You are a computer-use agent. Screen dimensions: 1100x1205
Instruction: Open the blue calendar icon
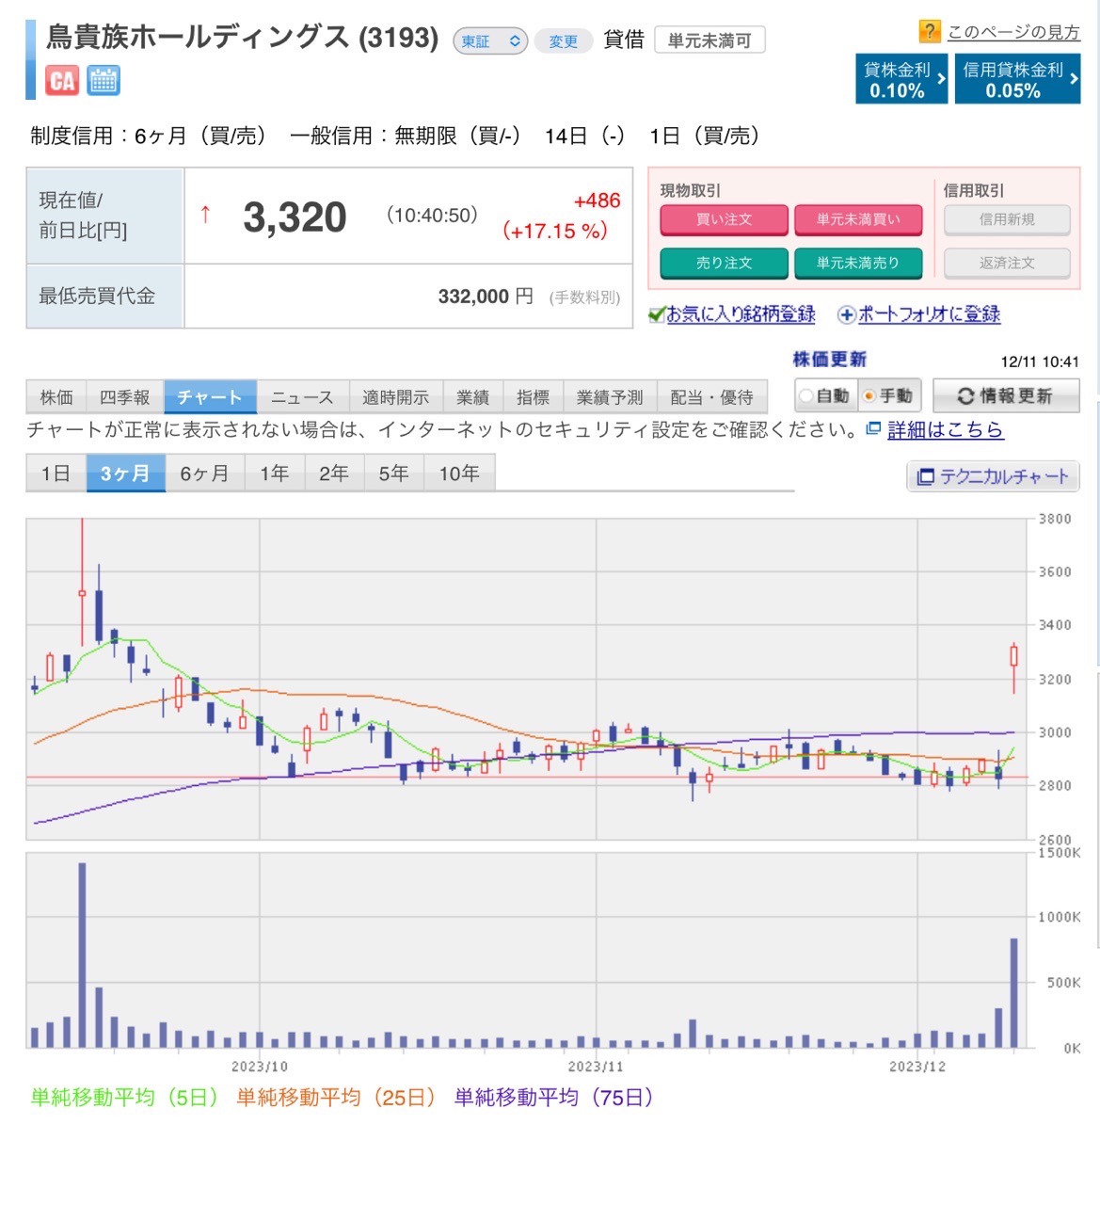[x=104, y=81]
